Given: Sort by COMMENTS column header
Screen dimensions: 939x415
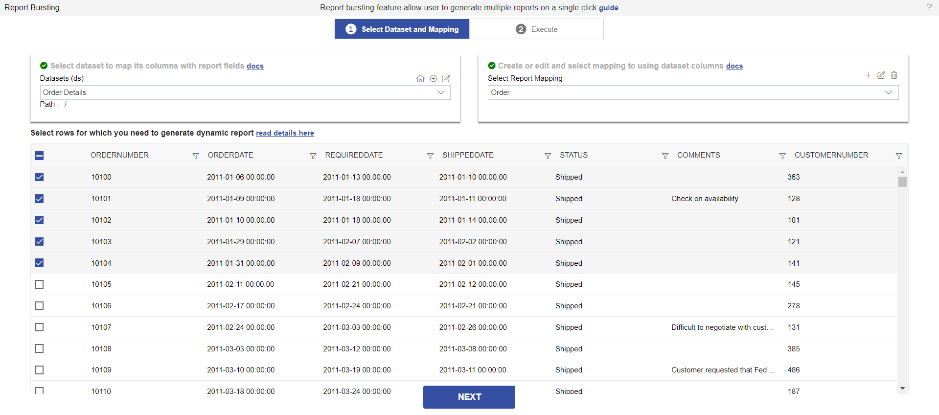Looking at the screenshot, I should [x=698, y=155].
